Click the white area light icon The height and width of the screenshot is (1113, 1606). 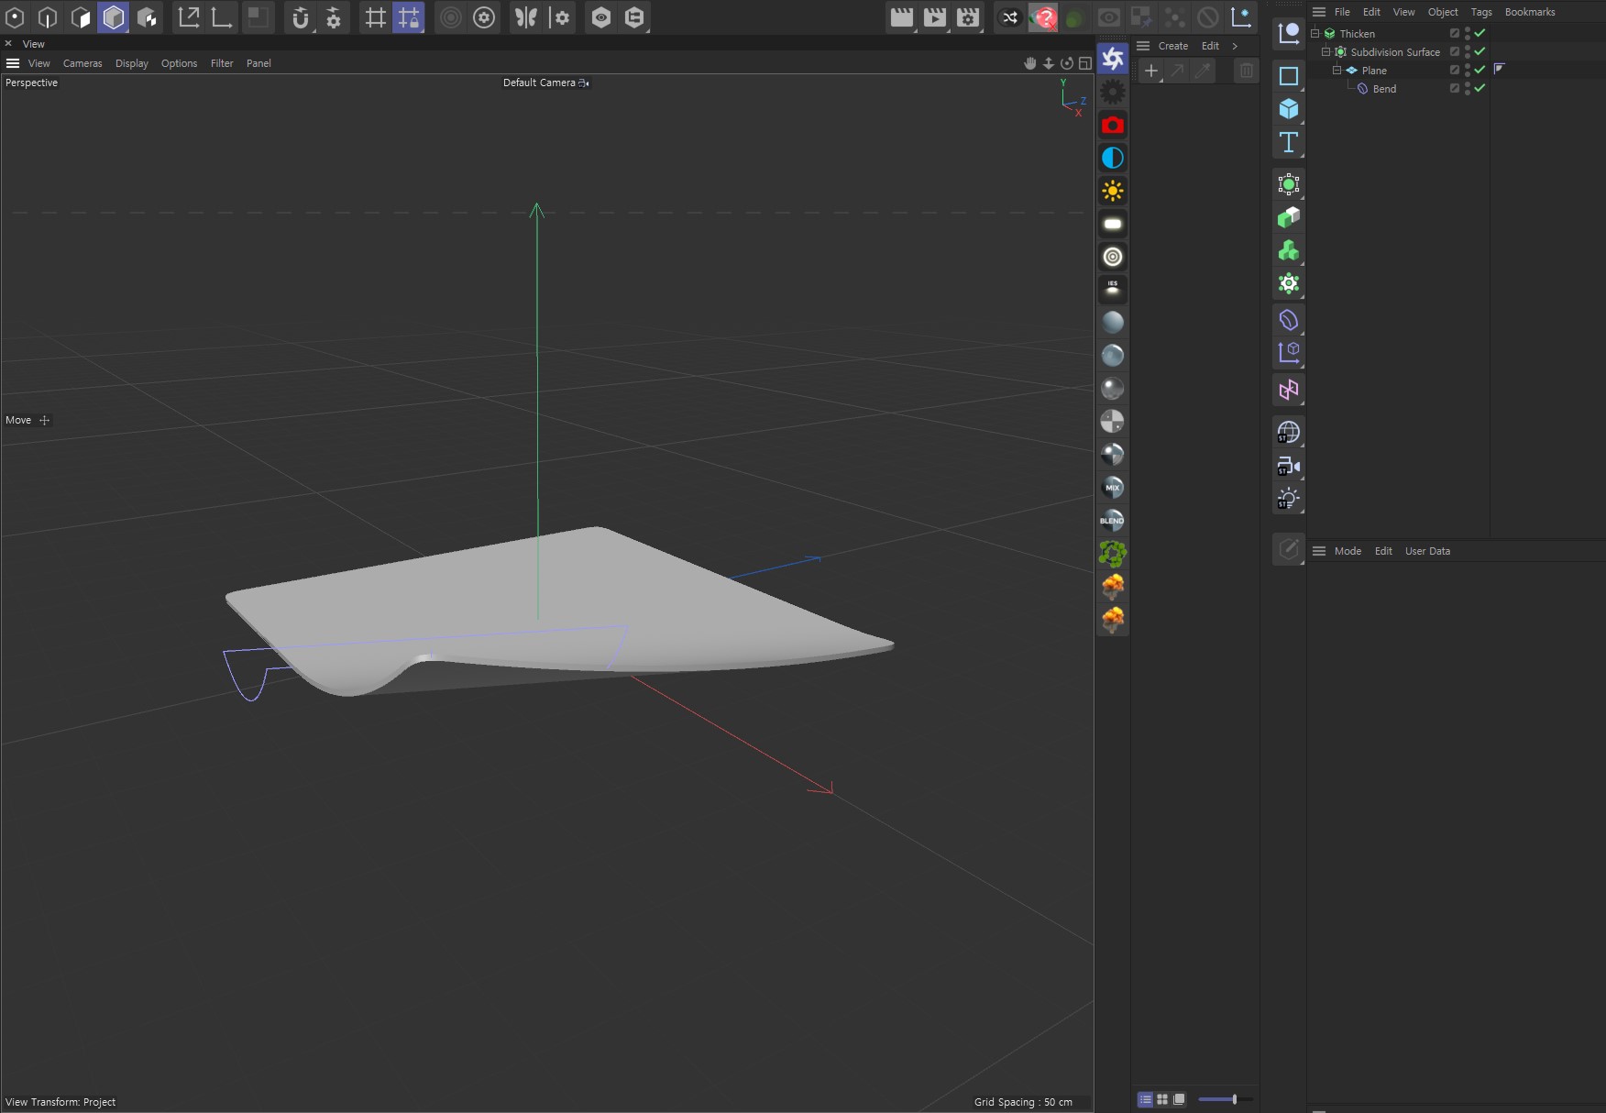point(1113,224)
